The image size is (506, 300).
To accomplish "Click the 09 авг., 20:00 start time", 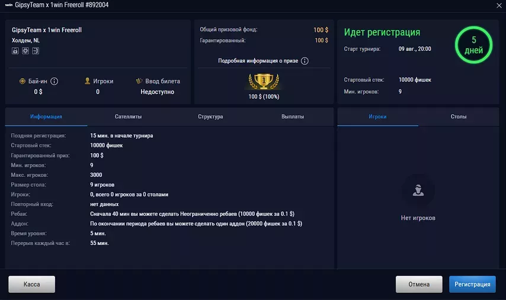I will click(415, 49).
